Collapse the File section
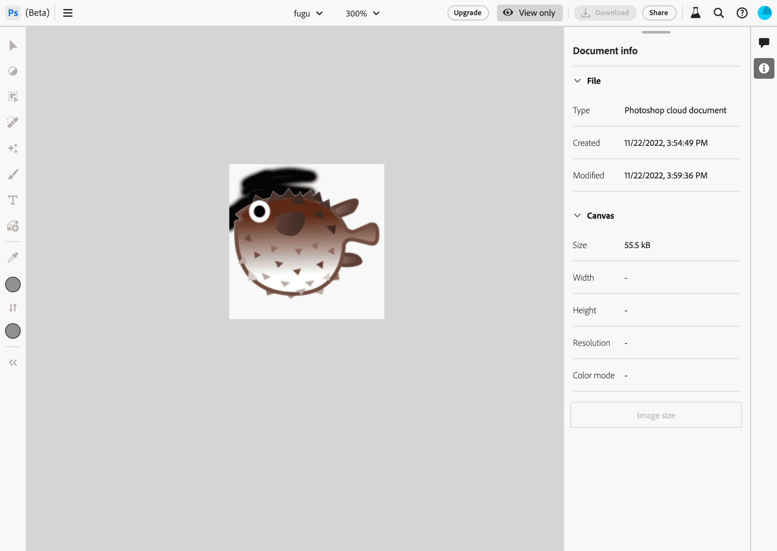 click(x=578, y=80)
